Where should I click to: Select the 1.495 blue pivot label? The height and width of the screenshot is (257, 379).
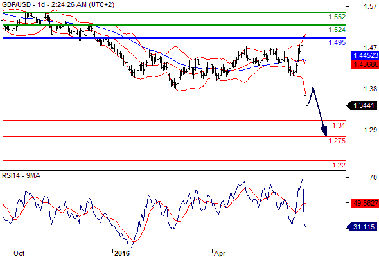tap(337, 43)
